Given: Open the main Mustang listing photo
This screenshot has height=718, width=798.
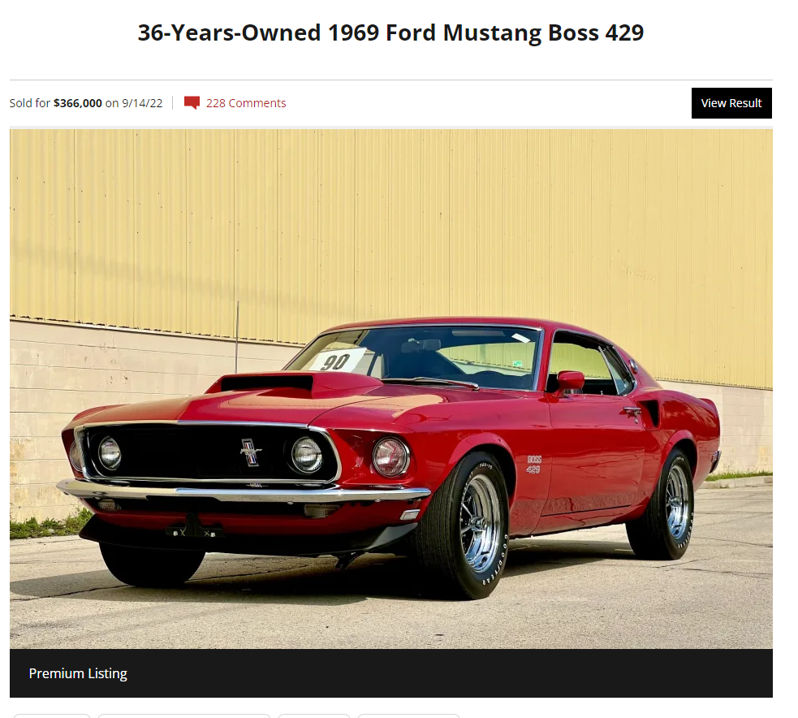Looking at the screenshot, I should click(390, 389).
